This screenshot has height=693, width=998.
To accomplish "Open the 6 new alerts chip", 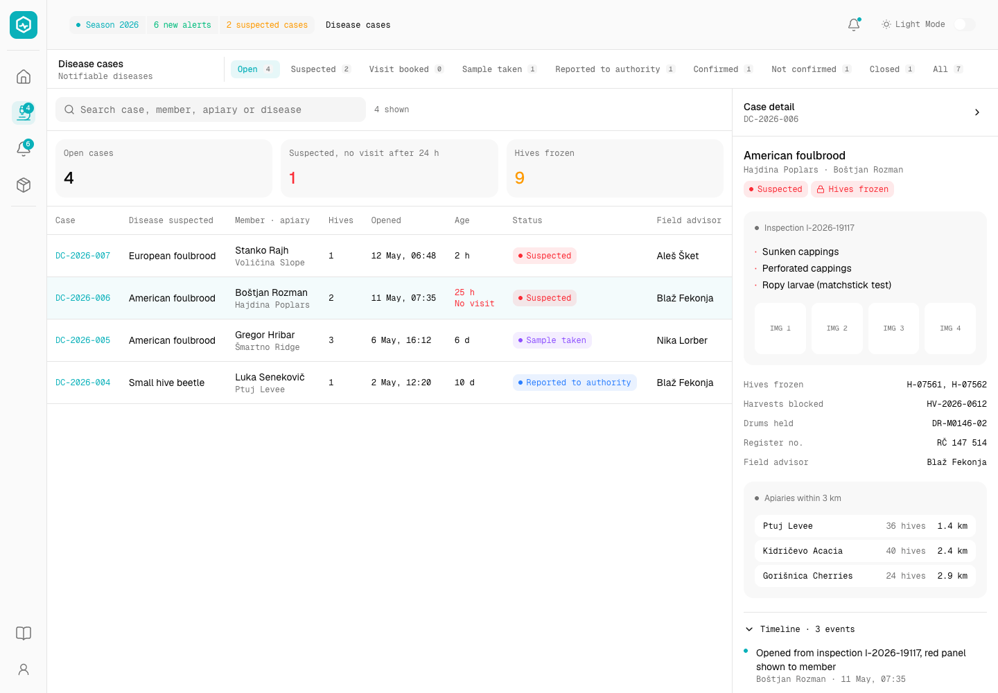I will point(182,25).
